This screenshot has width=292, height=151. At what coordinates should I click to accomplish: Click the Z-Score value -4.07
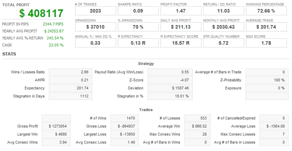coord(169,80)
